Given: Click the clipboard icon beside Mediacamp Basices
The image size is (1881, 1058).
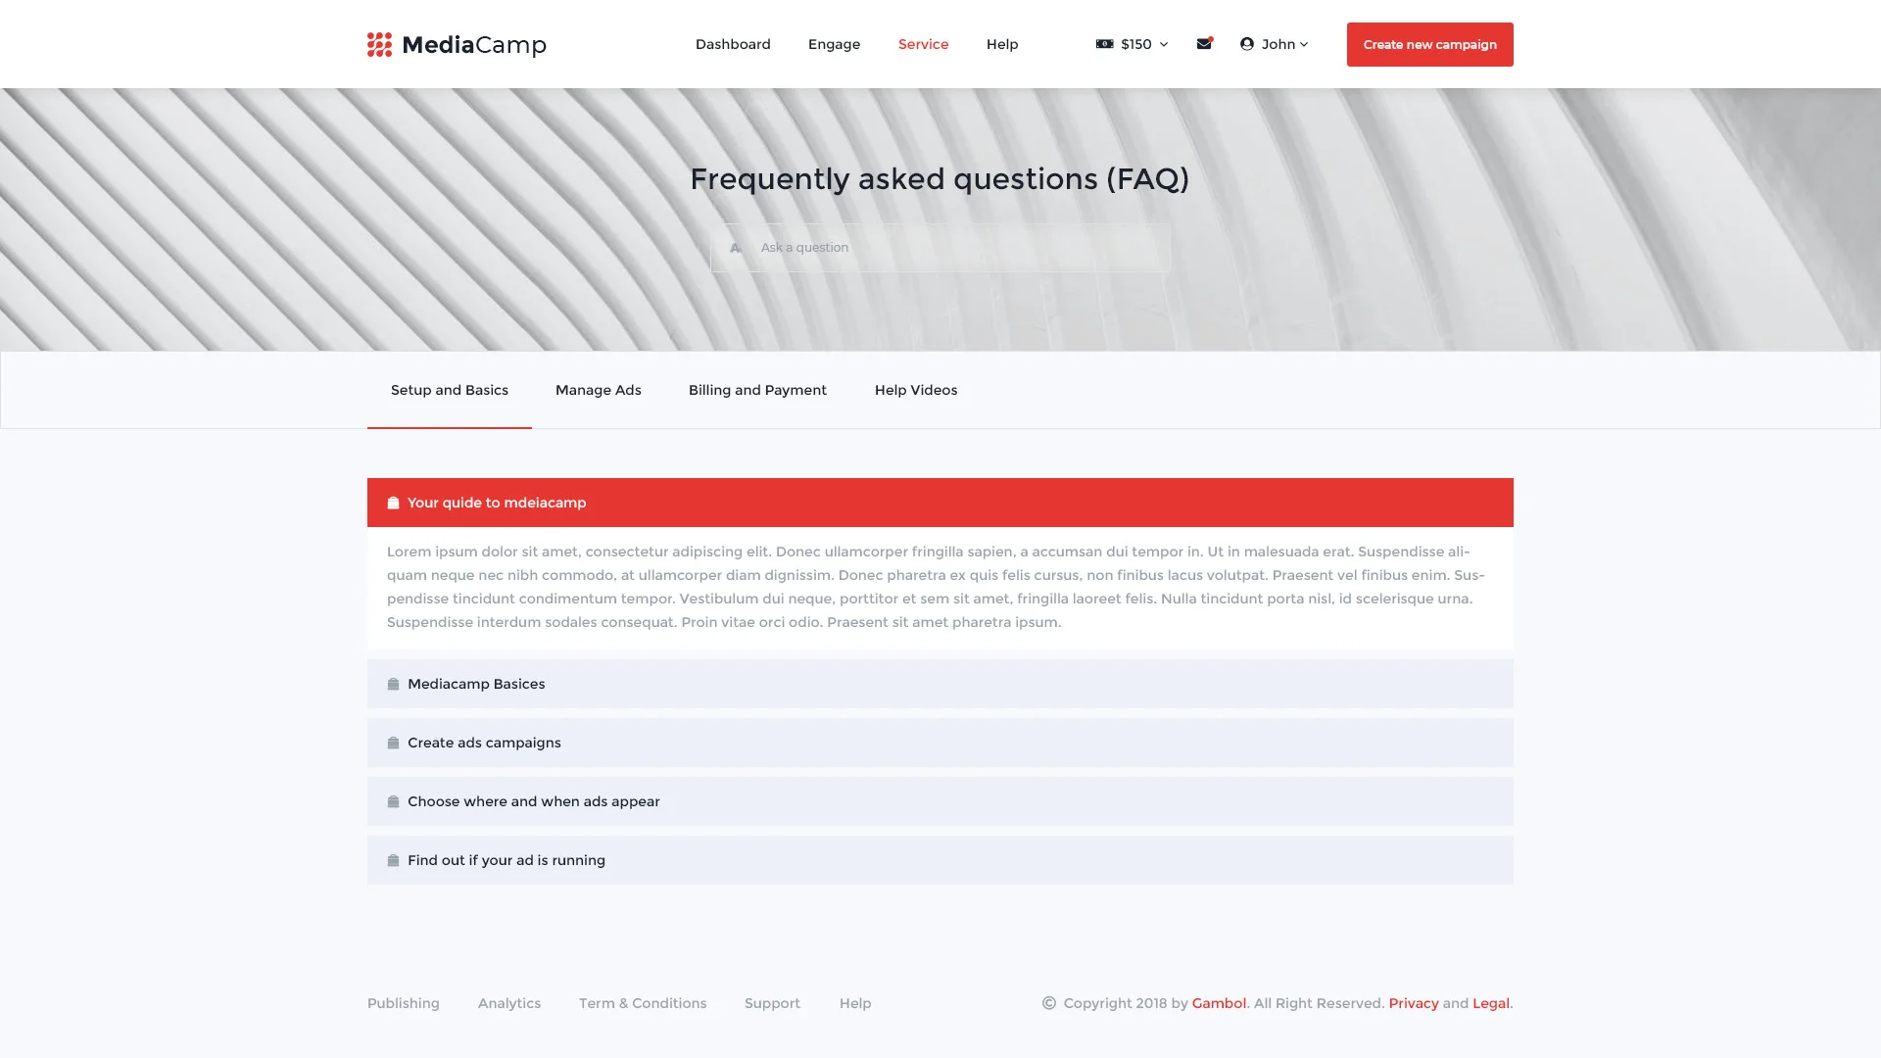Looking at the screenshot, I should [x=392, y=684].
